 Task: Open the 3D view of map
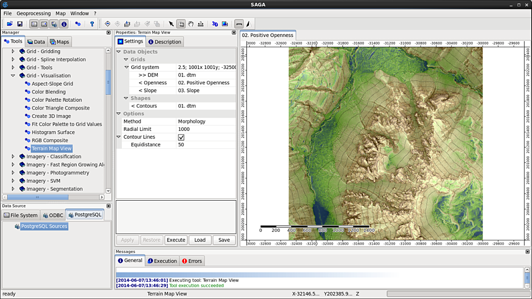215,24
